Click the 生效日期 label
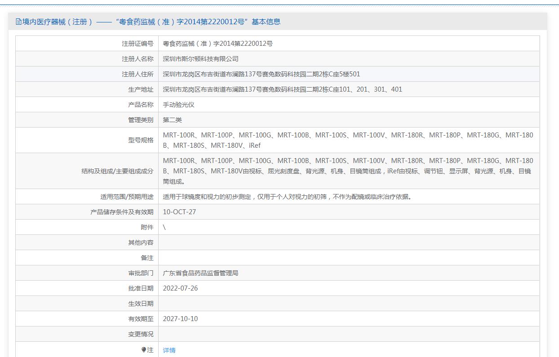559x357 pixels. (x=141, y=304)
